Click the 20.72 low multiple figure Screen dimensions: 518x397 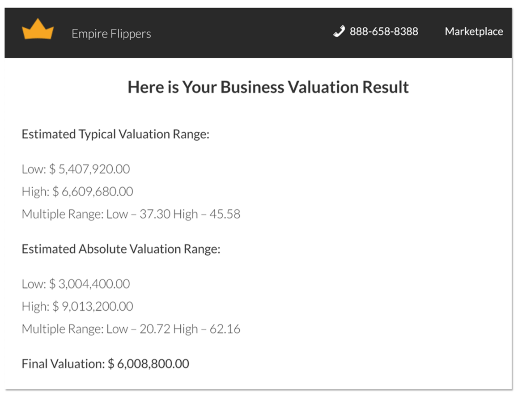pos(155,329)
